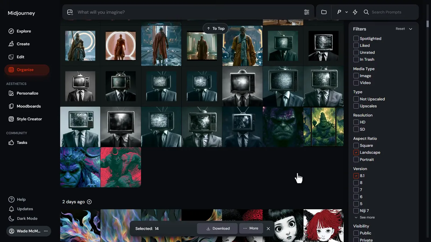Screen dimensions: 431x242
Task: Download the 14 selected images
Action: 217,229
